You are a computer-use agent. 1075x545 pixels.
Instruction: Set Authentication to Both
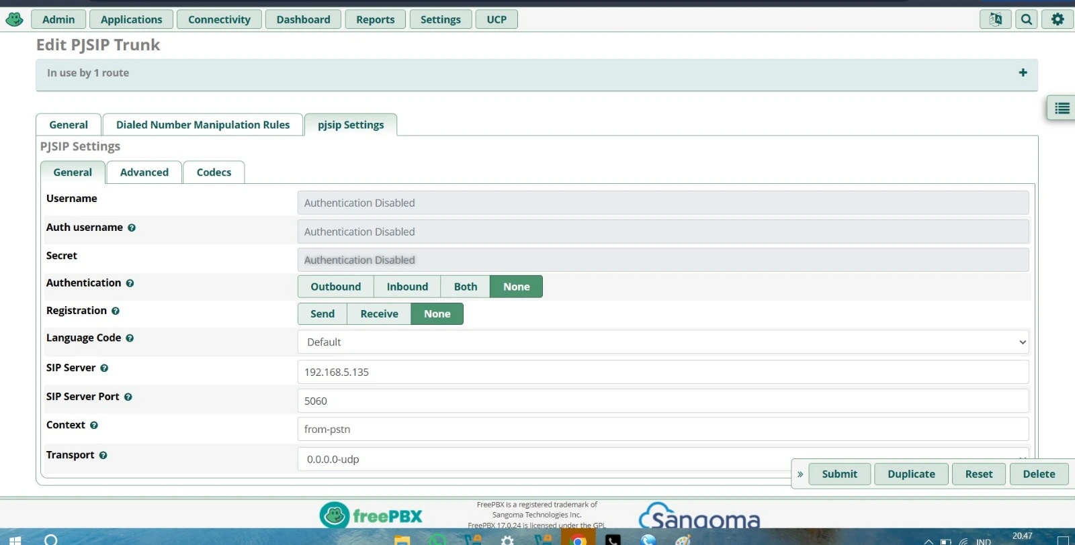point(466,287)
